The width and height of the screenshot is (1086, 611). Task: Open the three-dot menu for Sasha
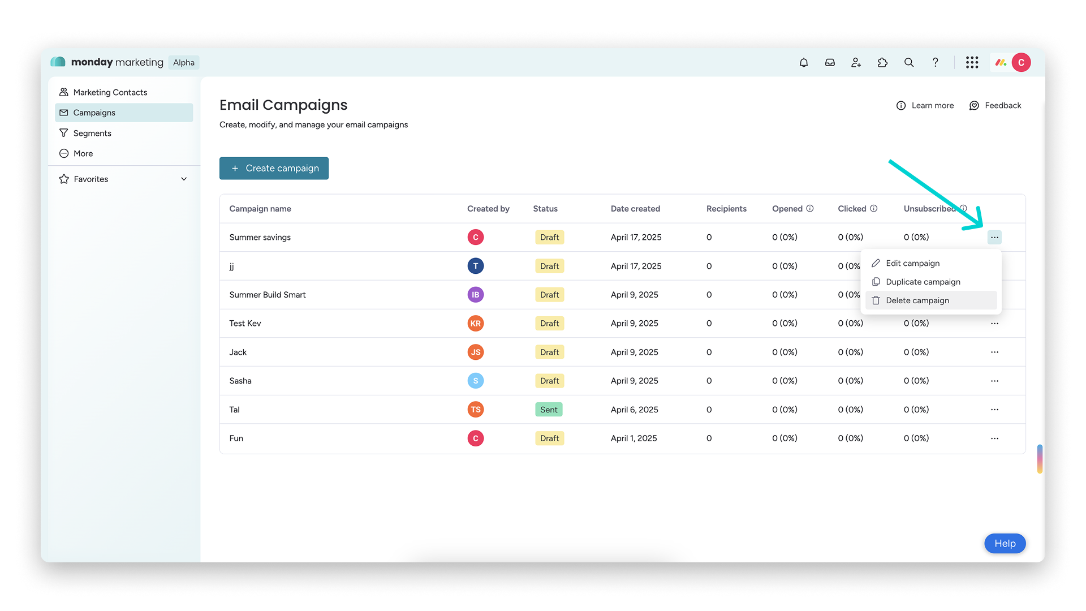994,381
